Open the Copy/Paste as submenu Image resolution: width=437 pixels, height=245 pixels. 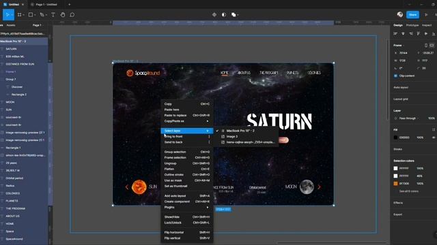186,121
